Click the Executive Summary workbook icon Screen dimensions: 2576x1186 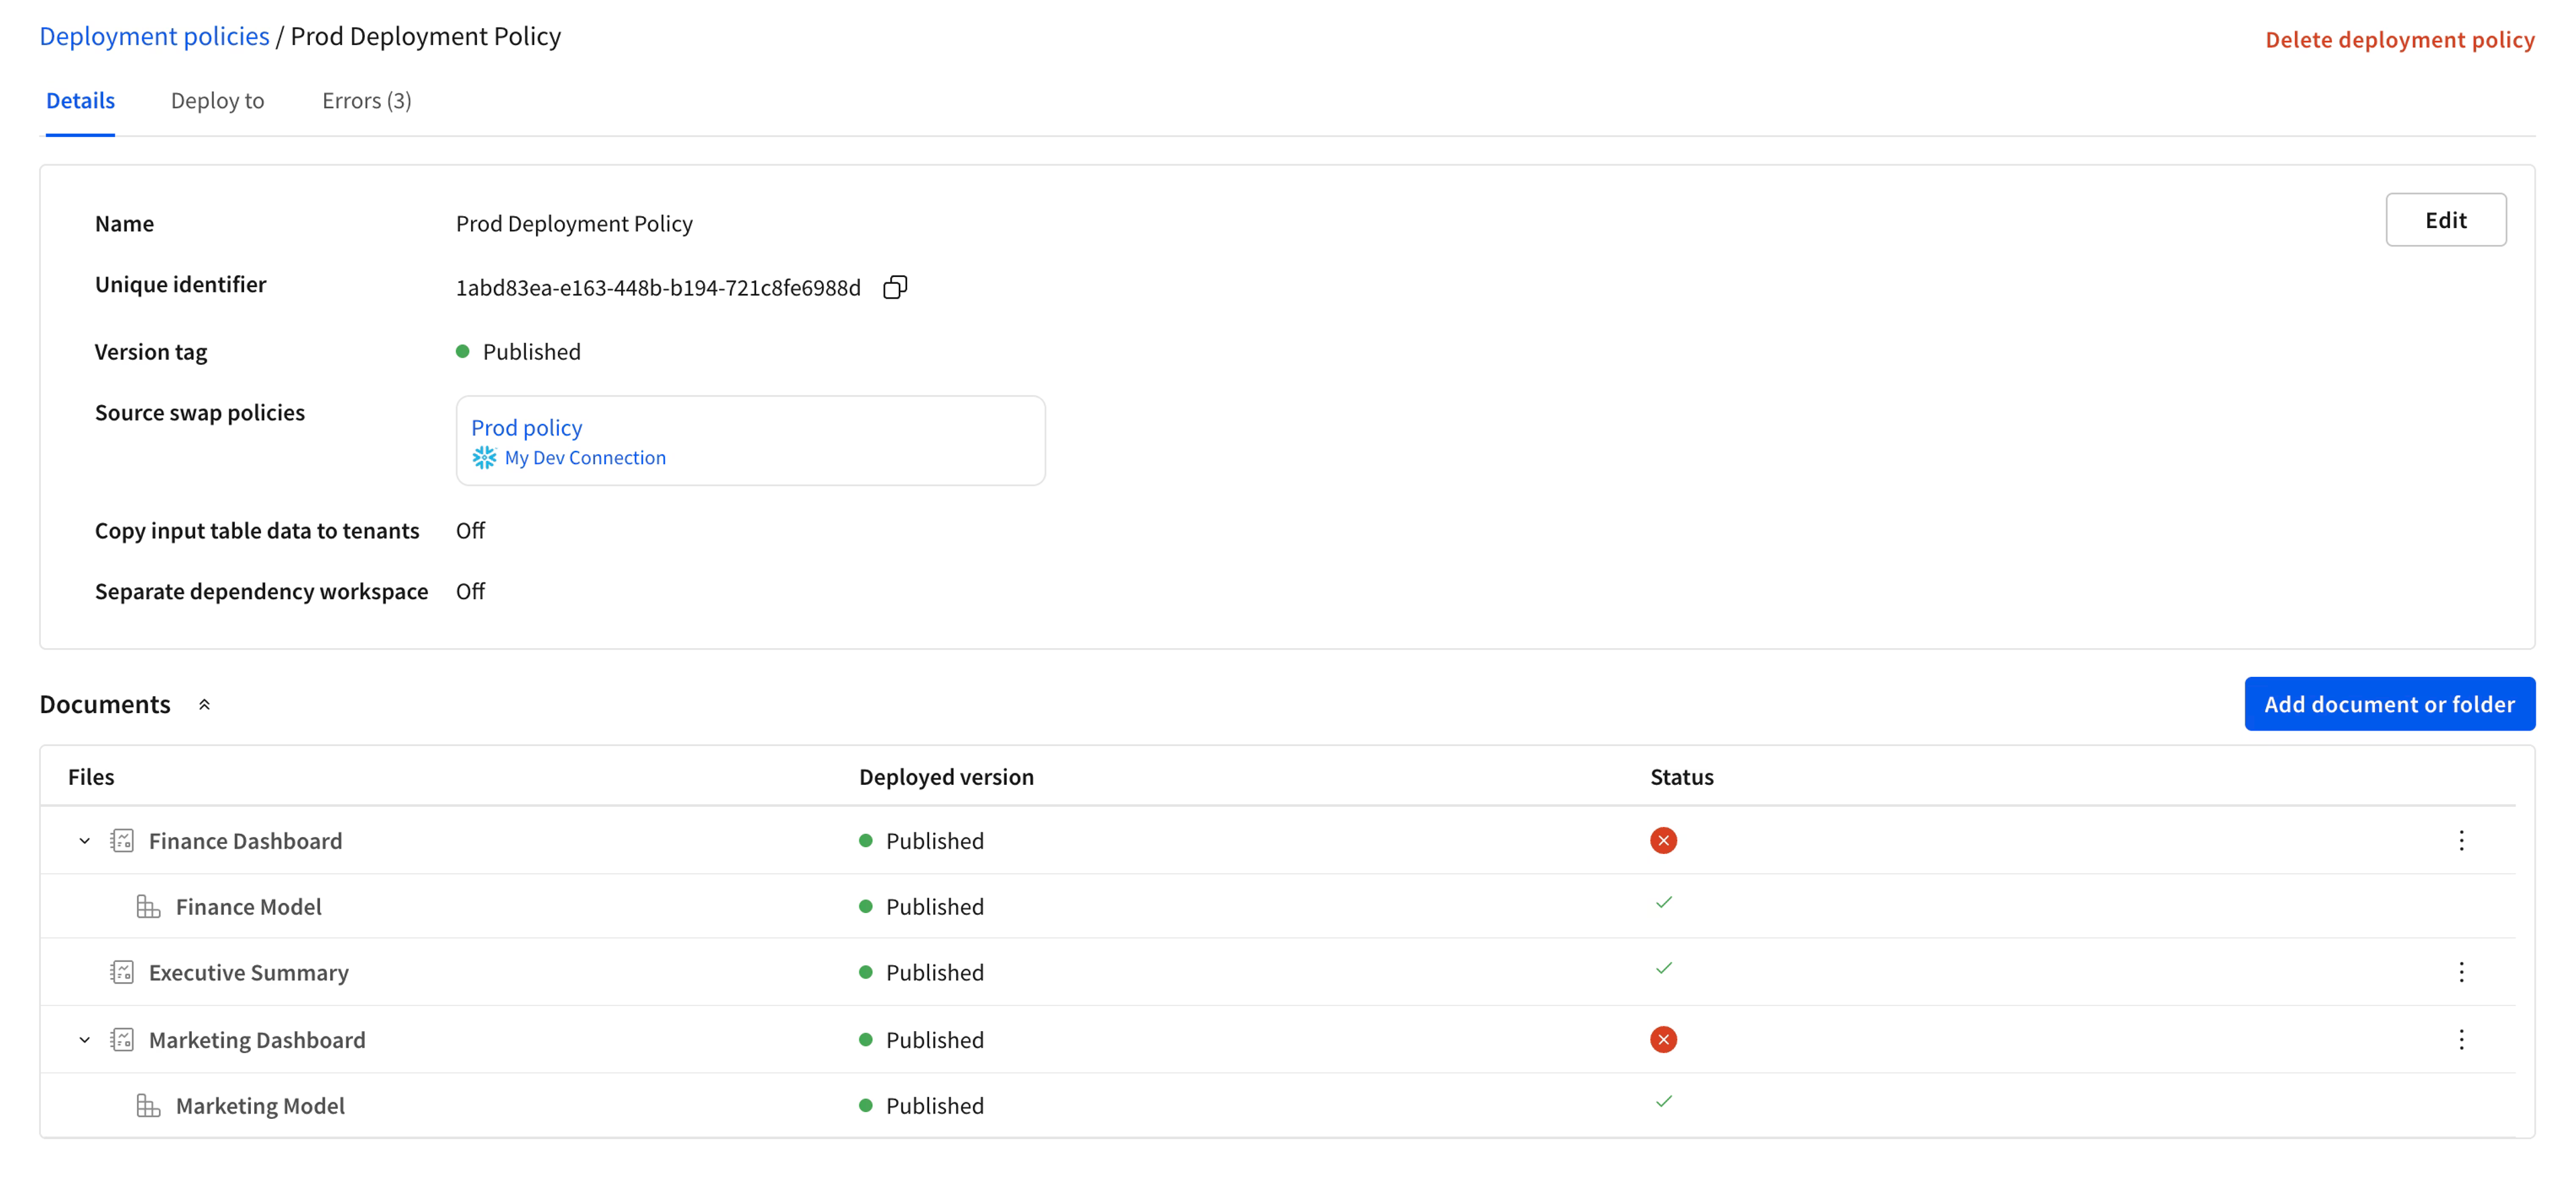tap(122, 972)
